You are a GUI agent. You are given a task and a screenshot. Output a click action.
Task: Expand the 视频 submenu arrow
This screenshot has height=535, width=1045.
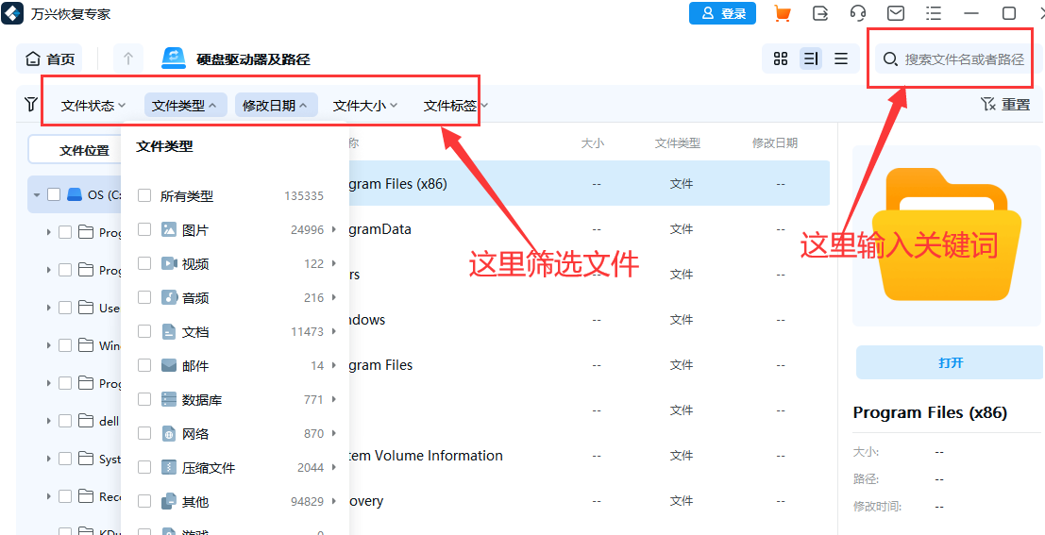[334, 264]
